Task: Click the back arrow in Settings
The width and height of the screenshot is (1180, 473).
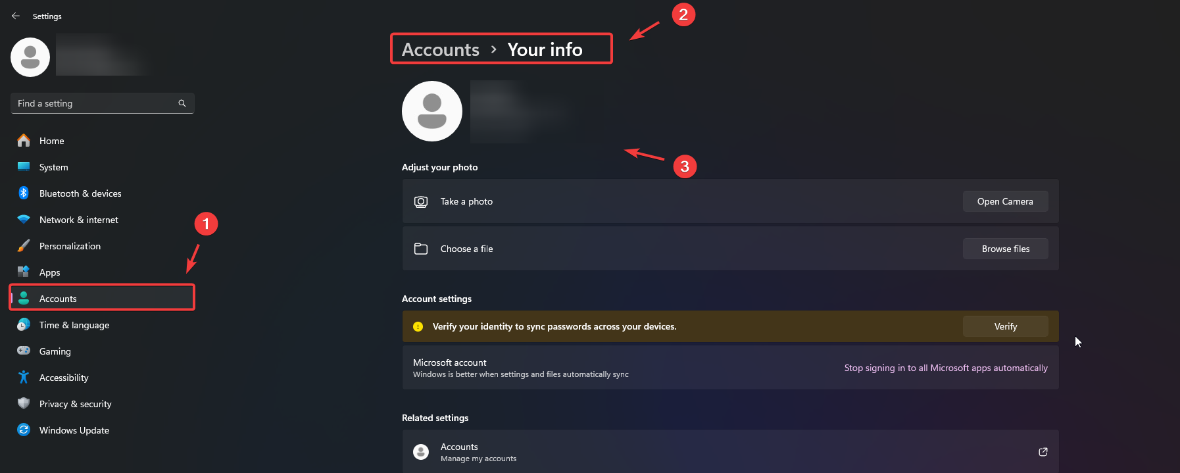Action: (16, 16)
